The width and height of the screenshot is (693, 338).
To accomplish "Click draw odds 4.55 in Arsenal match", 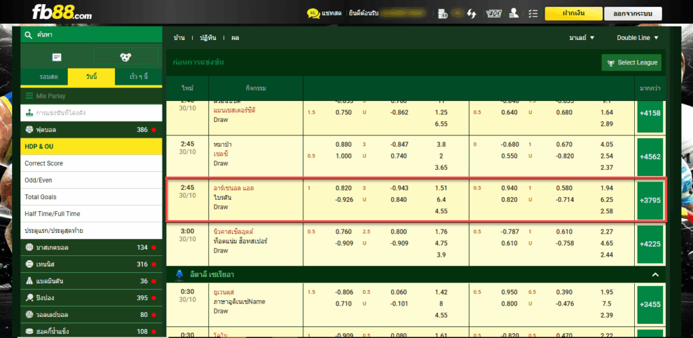I will pyautogui.click(x=441, y=211).
